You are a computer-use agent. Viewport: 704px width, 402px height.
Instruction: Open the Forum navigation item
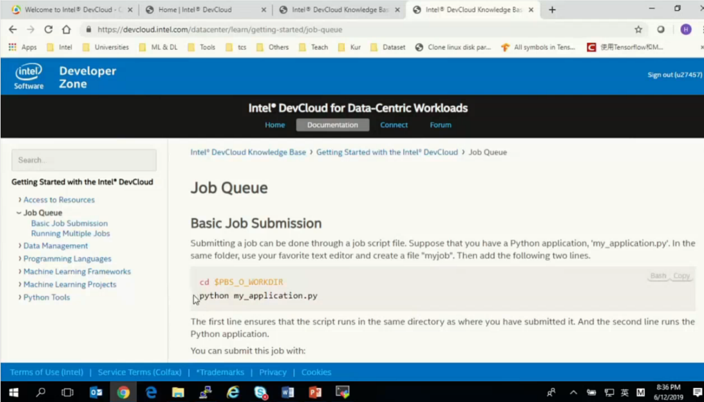[x=440, y=125]
